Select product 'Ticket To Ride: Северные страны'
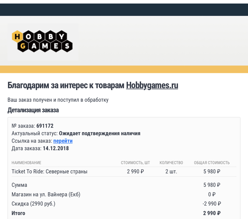Viewport: 248px width, 219px height. tap(49, 171)
